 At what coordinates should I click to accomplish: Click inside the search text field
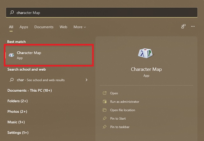(102, 12)
